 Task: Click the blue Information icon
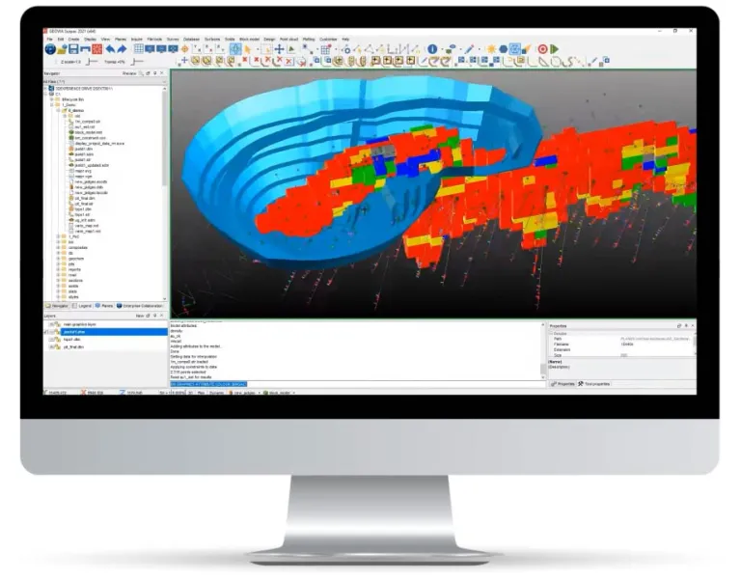(431, 48)
